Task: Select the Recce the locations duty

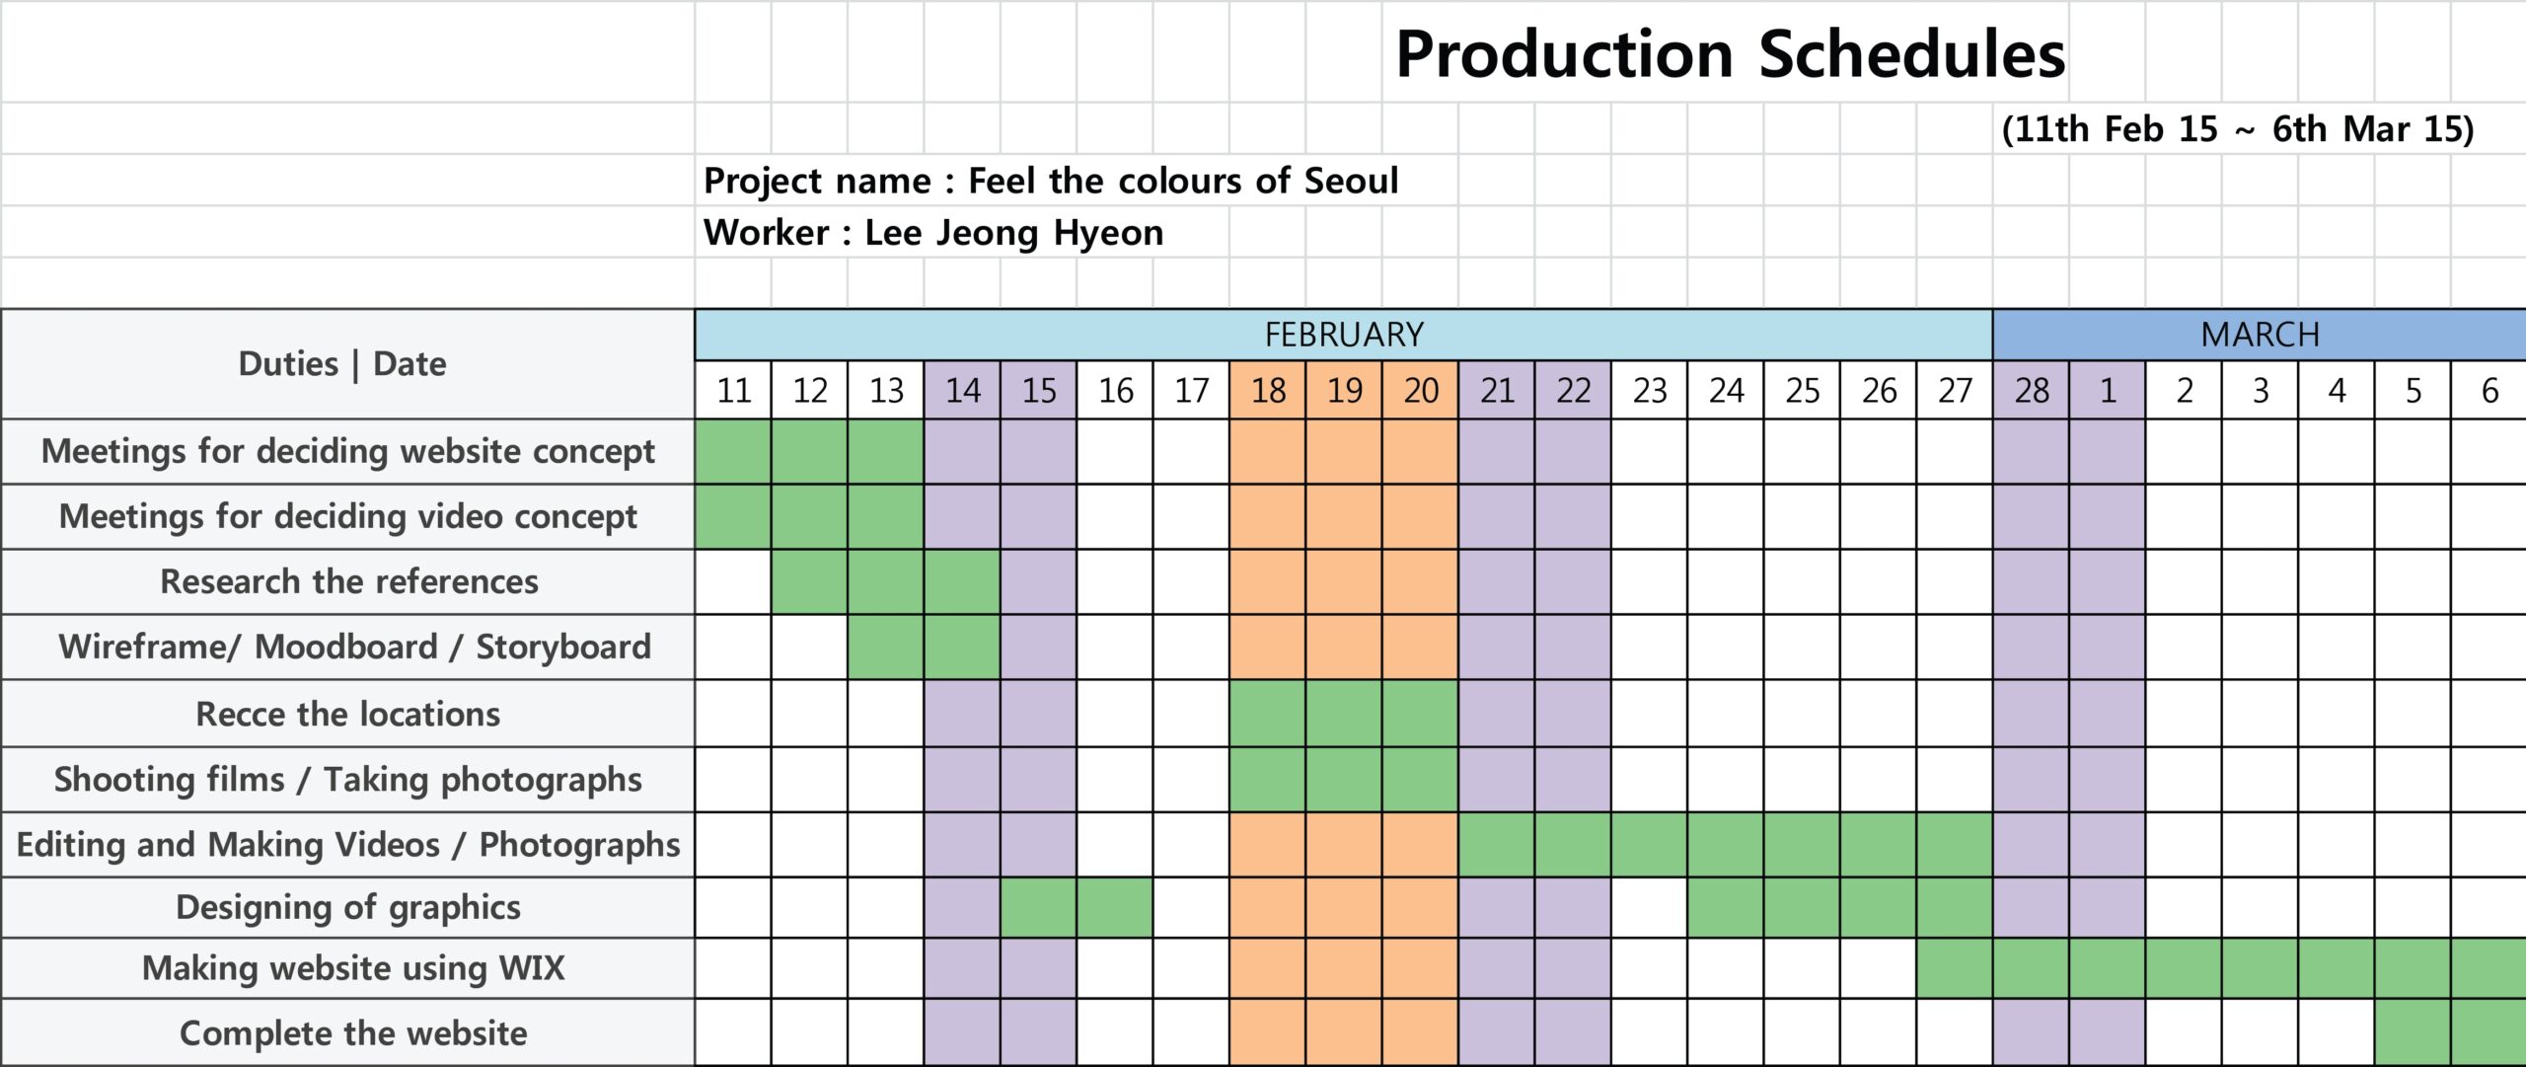Action: [347, 714]
